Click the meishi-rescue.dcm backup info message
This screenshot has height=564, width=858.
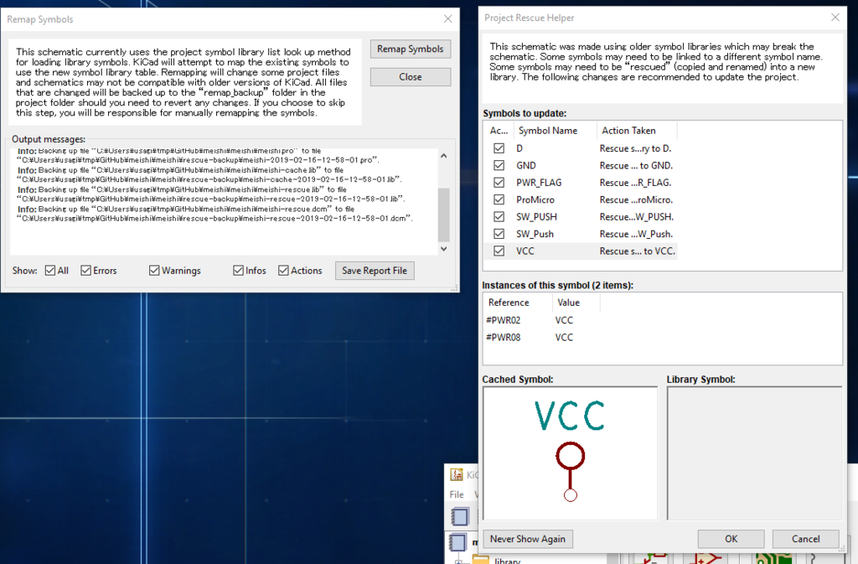tap(216, 214)
